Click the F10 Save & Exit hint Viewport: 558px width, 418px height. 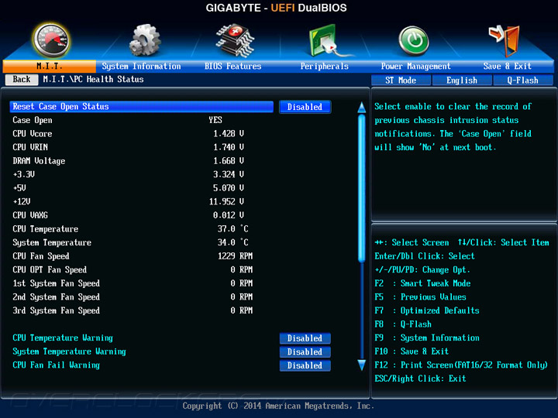412,351
